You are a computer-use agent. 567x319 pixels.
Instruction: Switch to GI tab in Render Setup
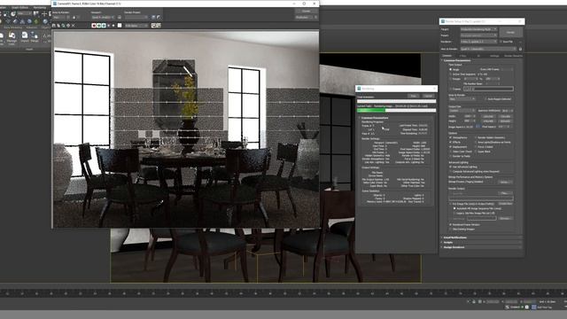478,56
